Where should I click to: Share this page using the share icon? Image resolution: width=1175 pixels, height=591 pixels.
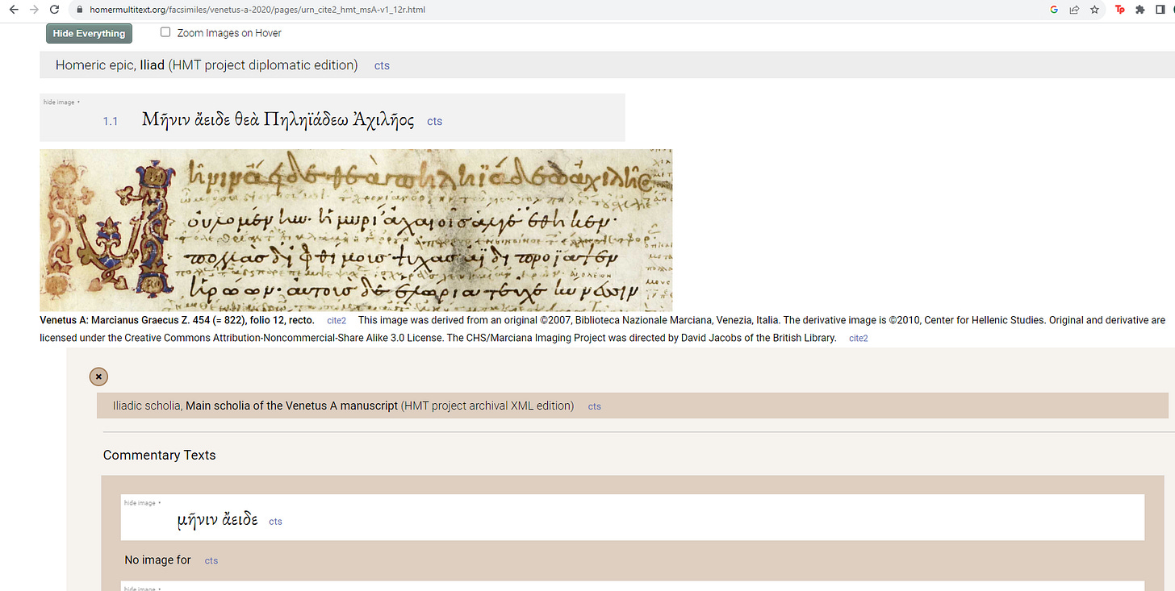1075,10
